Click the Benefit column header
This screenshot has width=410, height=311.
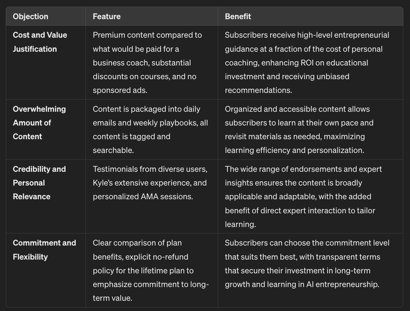pyautogui.click(x=238, y=17)
